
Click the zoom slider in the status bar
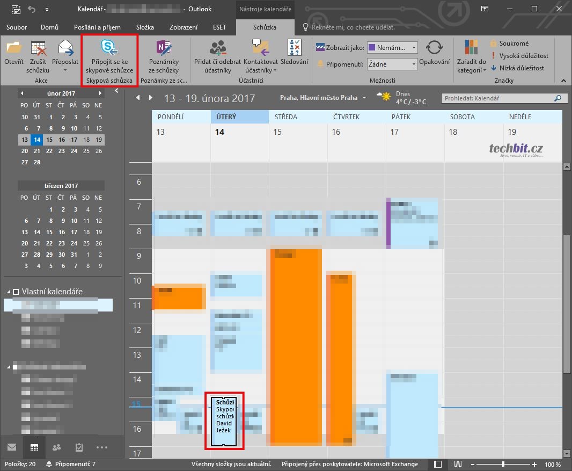pyautogui.click(x=503, y=464)
